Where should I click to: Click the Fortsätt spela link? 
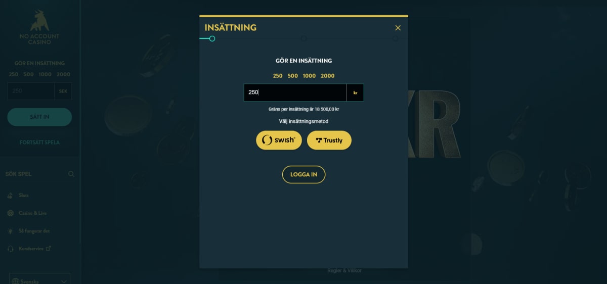39,143
